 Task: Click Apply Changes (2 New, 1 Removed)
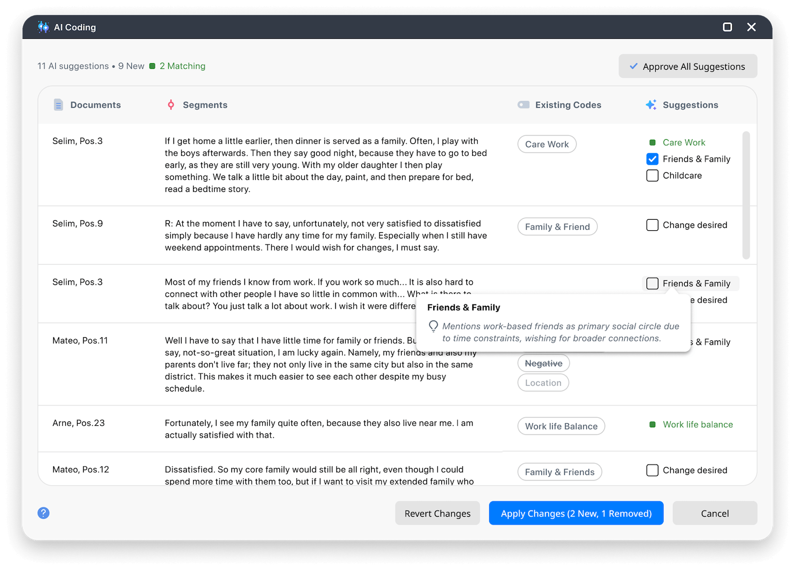click(576, 513)
